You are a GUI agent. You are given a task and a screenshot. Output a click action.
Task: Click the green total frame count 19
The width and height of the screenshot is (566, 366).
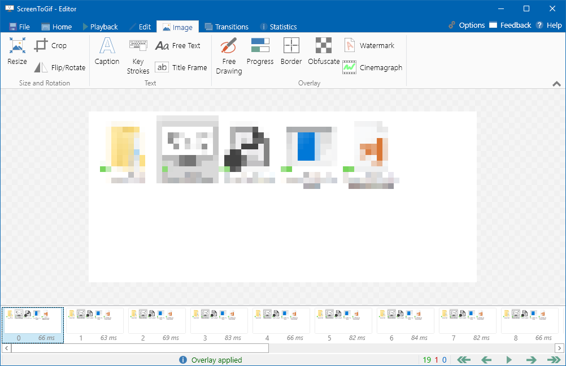426,360
